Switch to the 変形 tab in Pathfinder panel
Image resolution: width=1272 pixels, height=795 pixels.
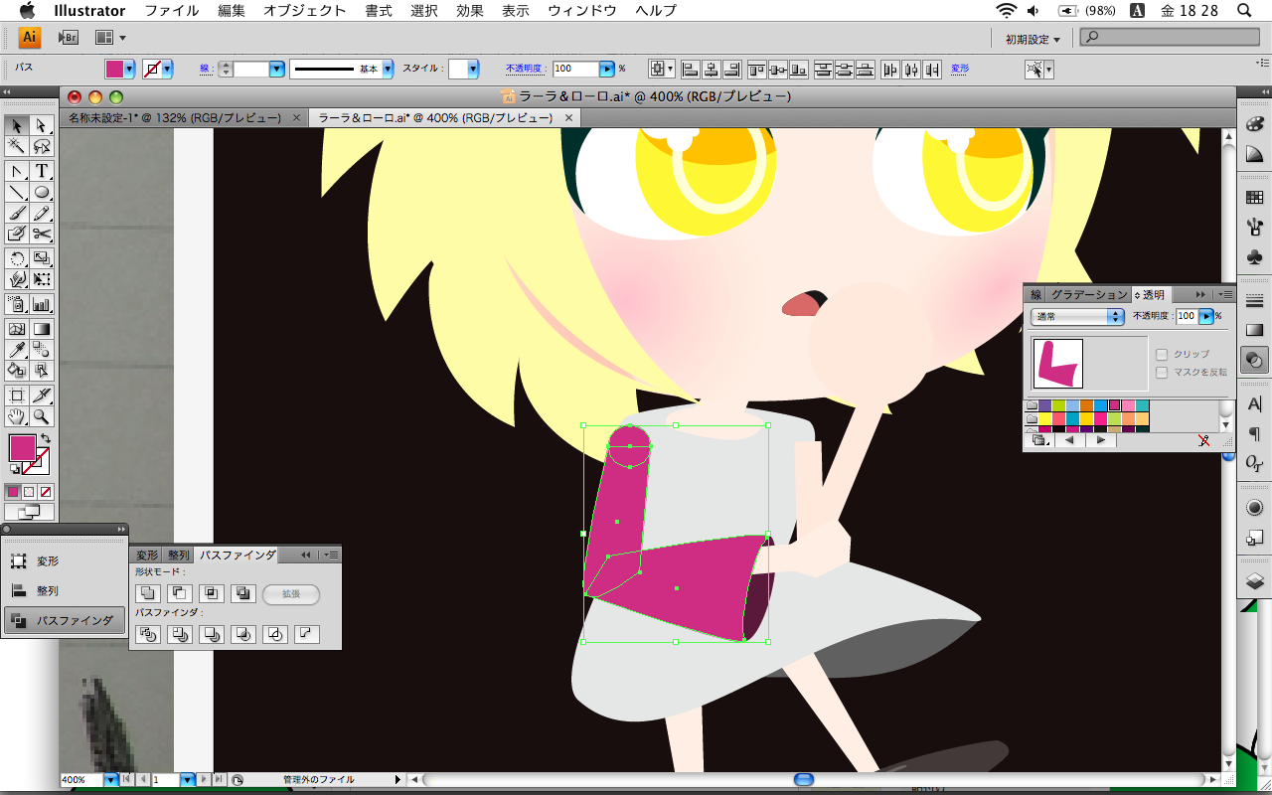pos(147,555)
